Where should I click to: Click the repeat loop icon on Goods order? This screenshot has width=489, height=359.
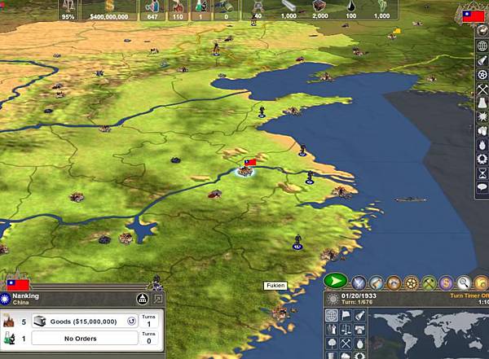tap(131, 322)
